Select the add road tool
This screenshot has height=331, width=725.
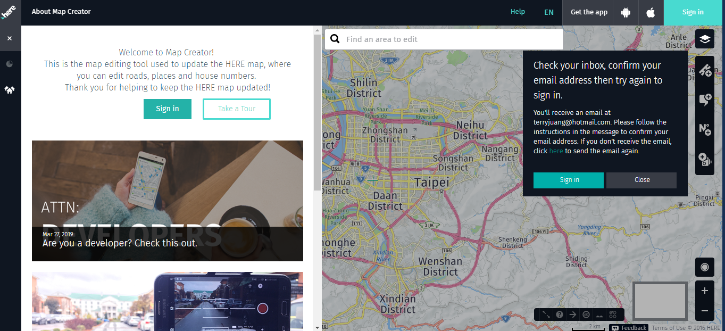[x=705, y=70]
